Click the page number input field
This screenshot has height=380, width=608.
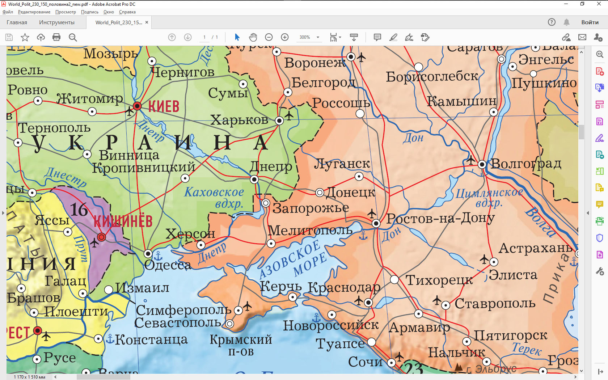point(204,37)
